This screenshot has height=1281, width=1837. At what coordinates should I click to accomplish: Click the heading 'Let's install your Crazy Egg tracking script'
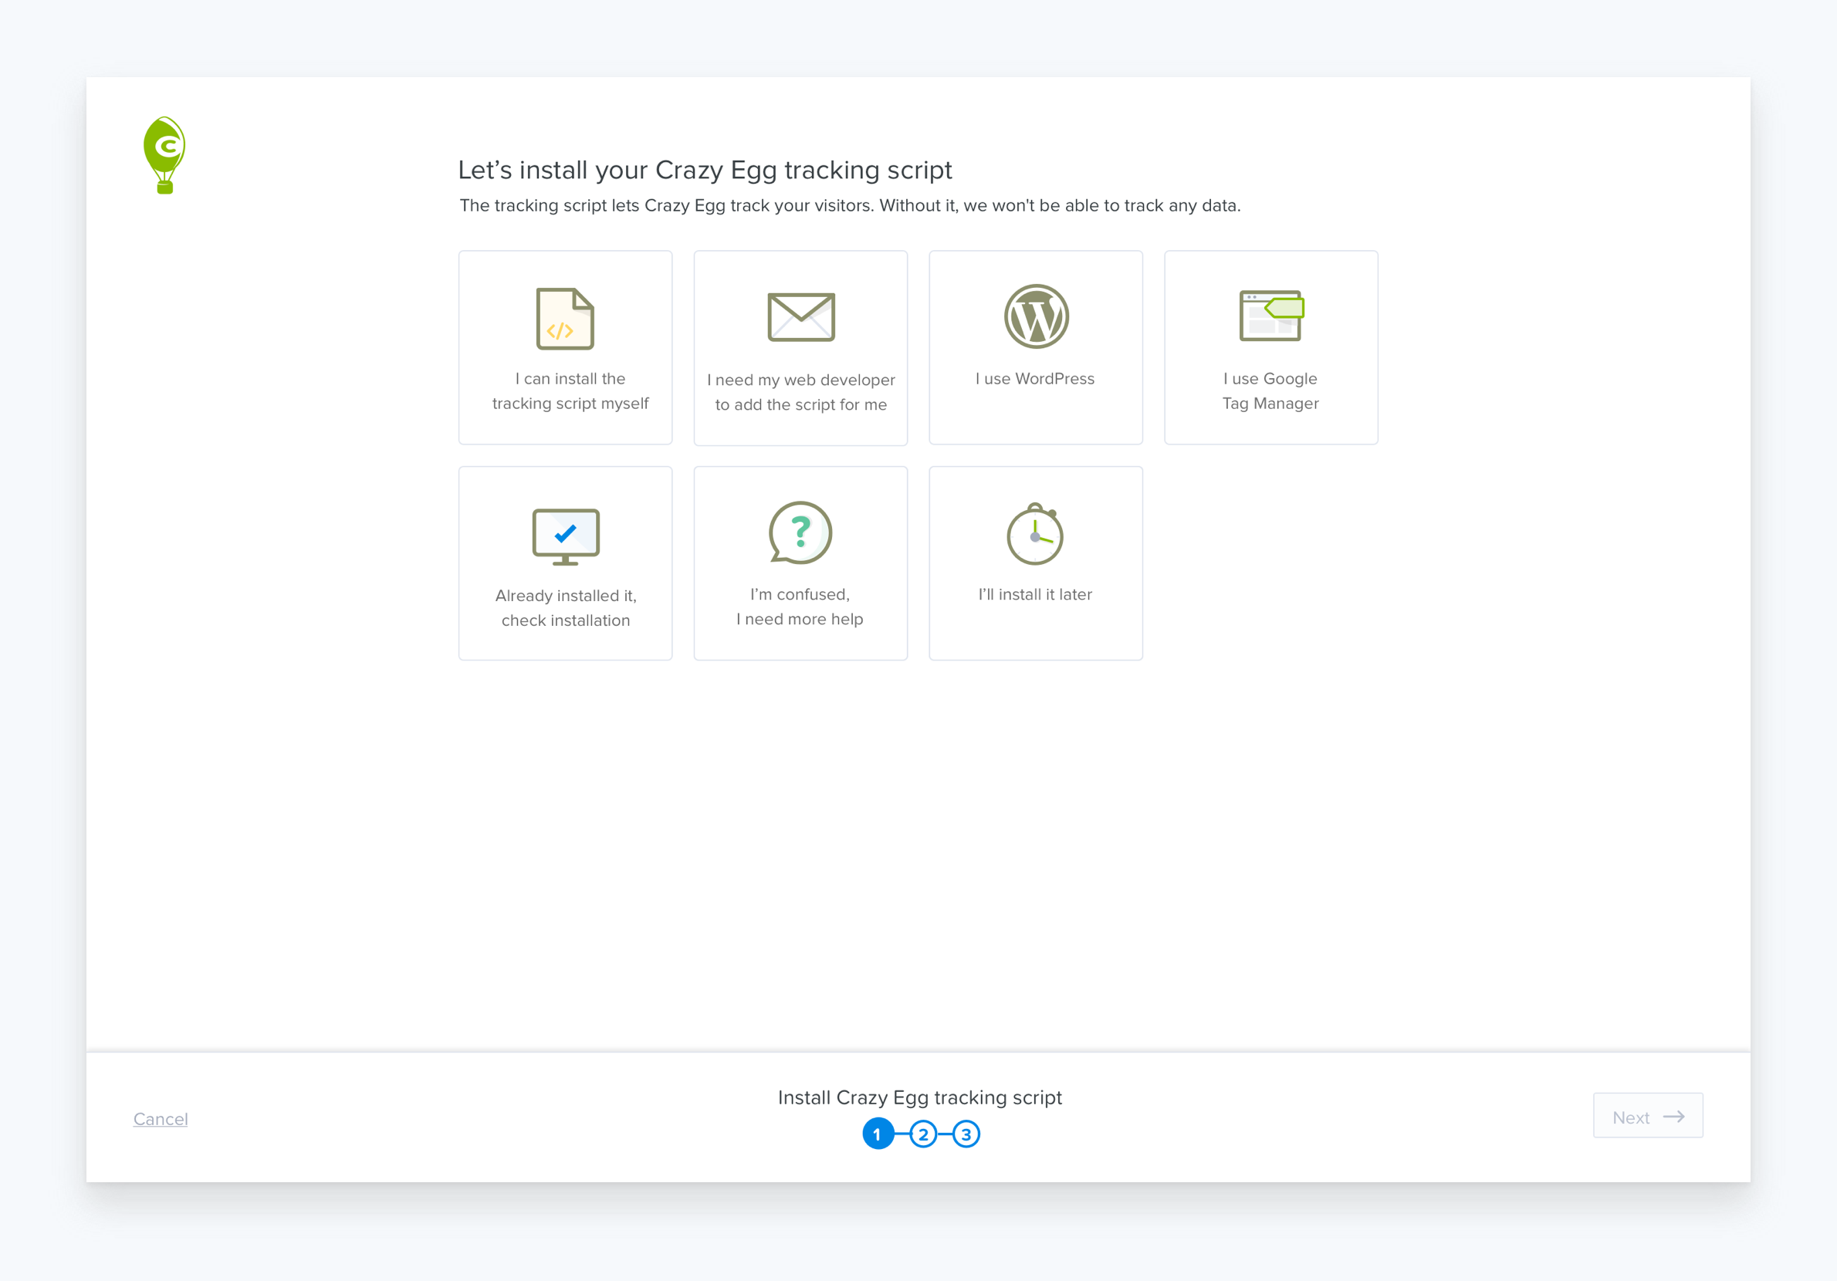[x=705, y=170]
